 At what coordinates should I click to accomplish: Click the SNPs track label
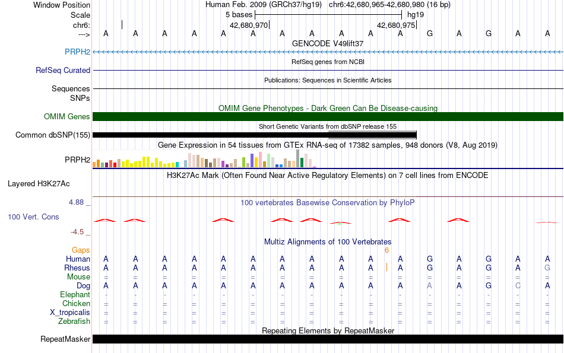(80, 98)
